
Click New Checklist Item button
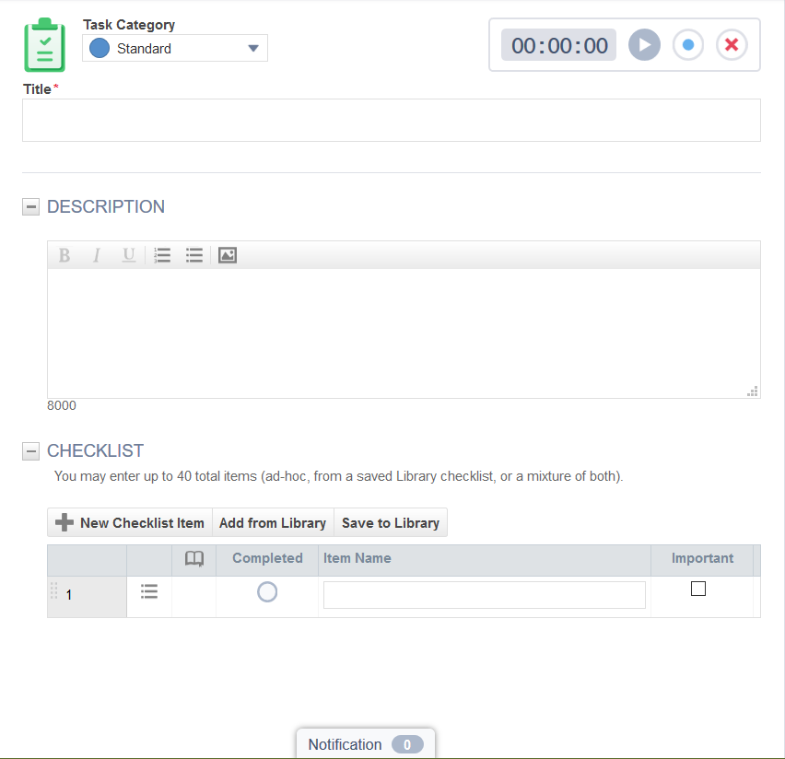130,522
